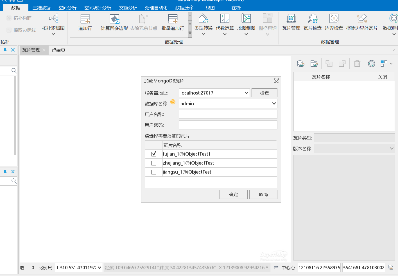
Task: Click help question mark beside 数据库名称
Action: point(173,102)
